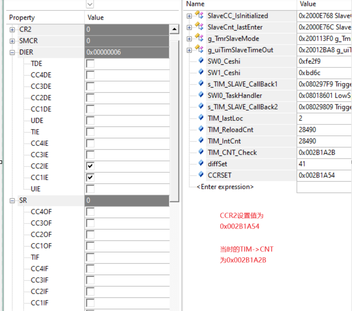352x311 pixels.
Task: Click the CCRSET watch icon
Action: coord(201,175)
